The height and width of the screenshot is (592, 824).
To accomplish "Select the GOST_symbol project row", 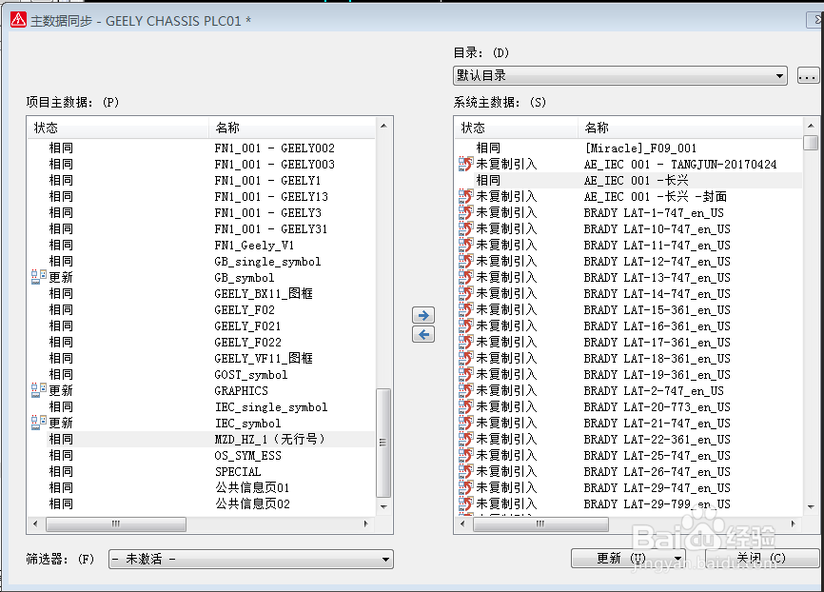I will 202,374.
